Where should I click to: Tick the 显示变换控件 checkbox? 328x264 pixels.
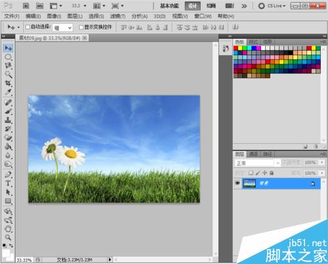(x=81, y=27)
